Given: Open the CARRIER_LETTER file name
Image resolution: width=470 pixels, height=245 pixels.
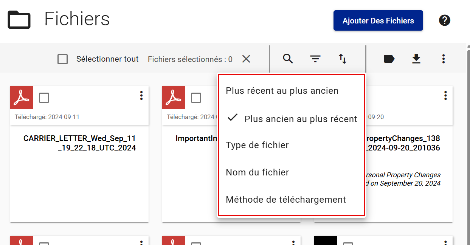Looking at the screenshot, I should coord(79,143).
